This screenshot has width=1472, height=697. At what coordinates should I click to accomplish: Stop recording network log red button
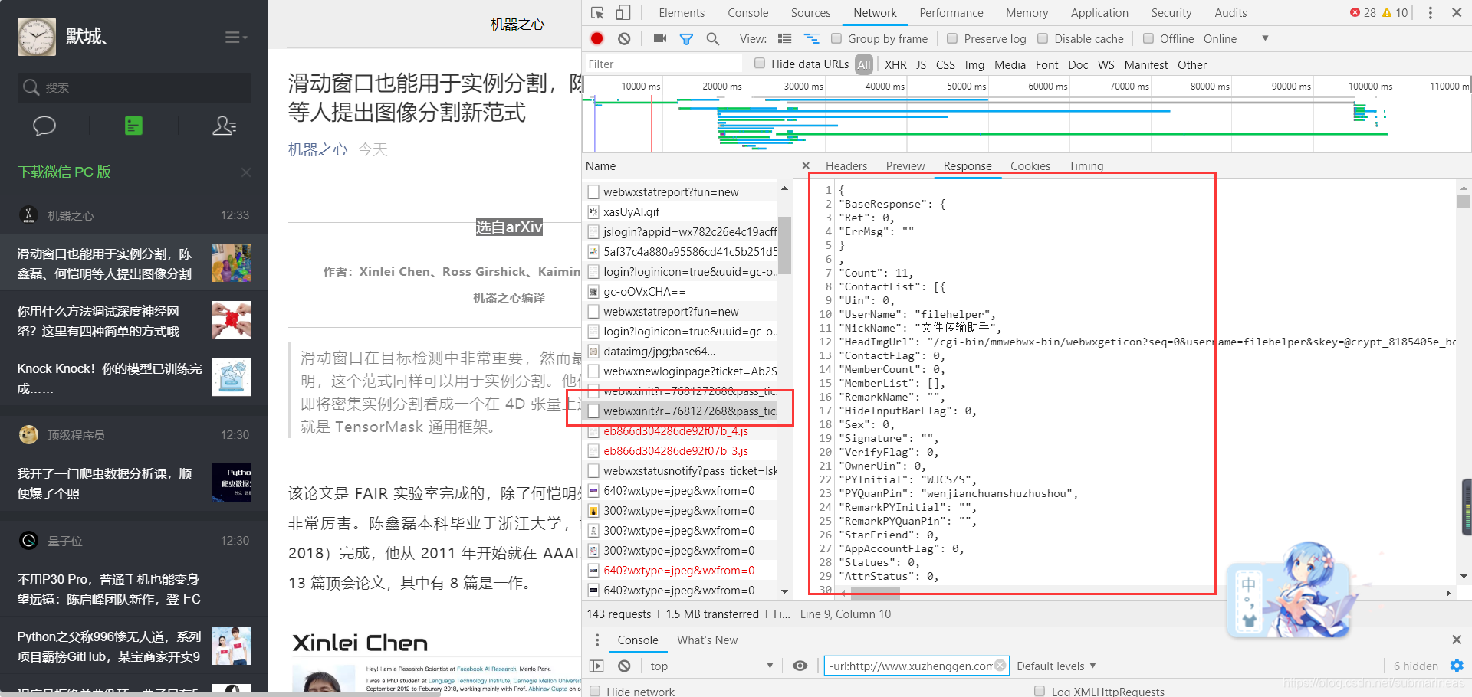(597, 39)
